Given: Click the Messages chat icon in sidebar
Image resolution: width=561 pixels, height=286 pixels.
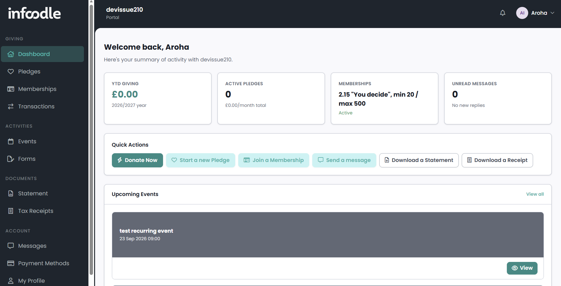Looking at the screenshot, I should pyautogui.click(x=11, y=246).
